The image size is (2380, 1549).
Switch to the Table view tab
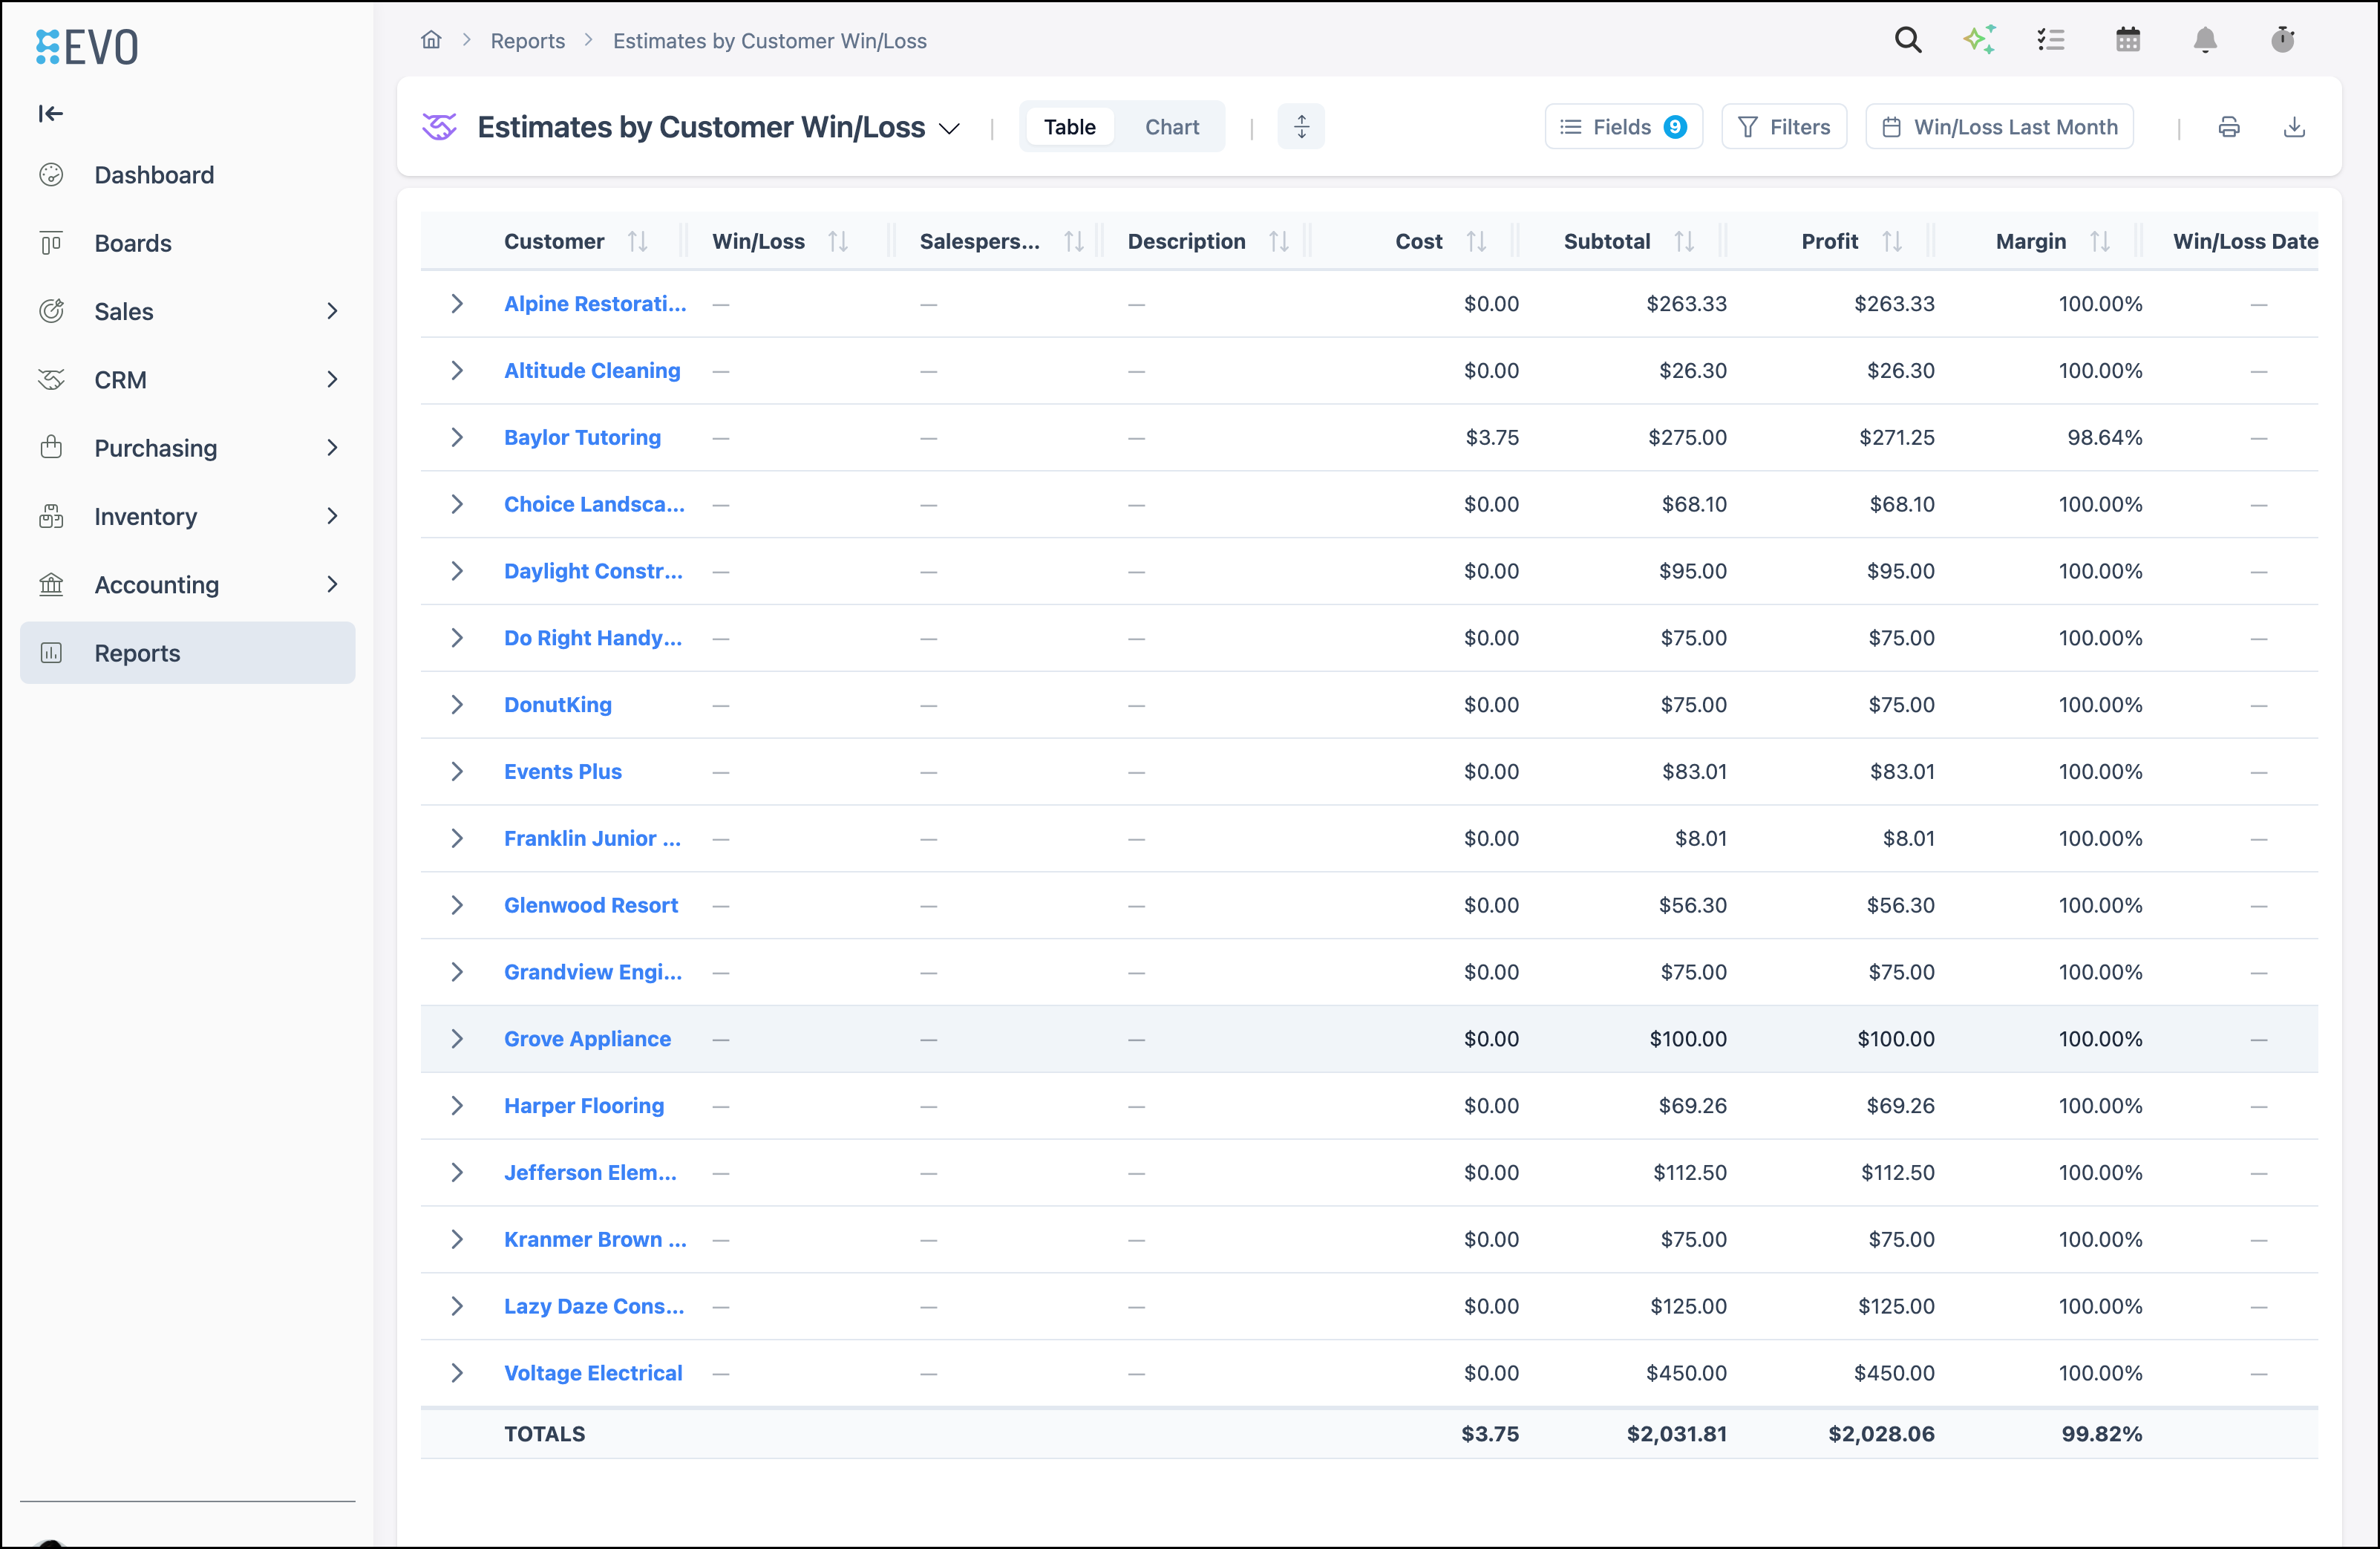1070,127
